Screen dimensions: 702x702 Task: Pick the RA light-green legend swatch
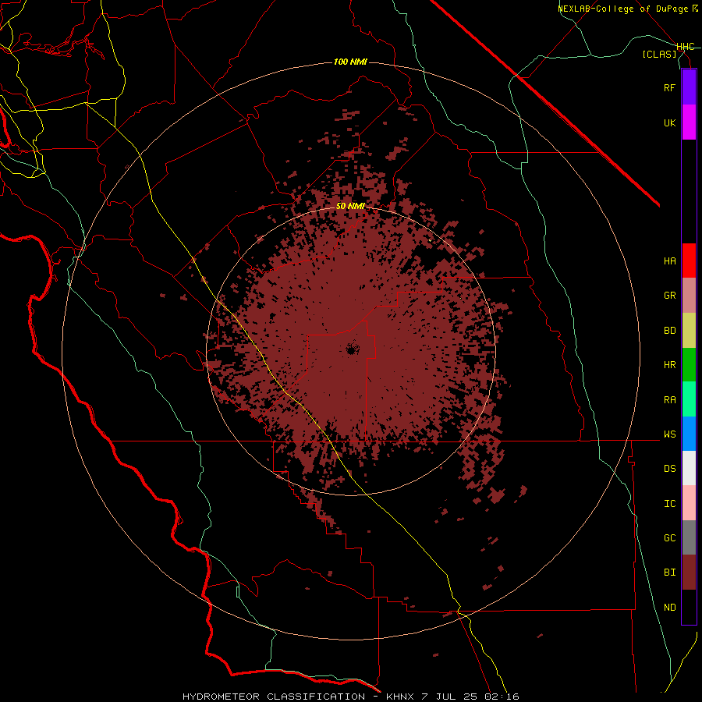coord(689,399)
